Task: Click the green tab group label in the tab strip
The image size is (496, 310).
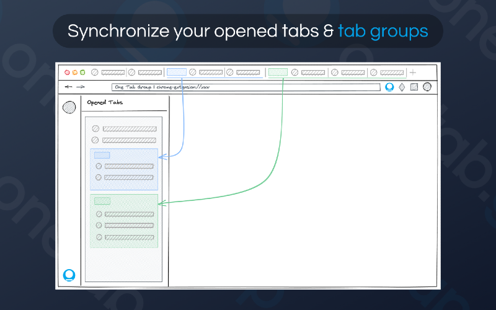Action: pos(278,73)
